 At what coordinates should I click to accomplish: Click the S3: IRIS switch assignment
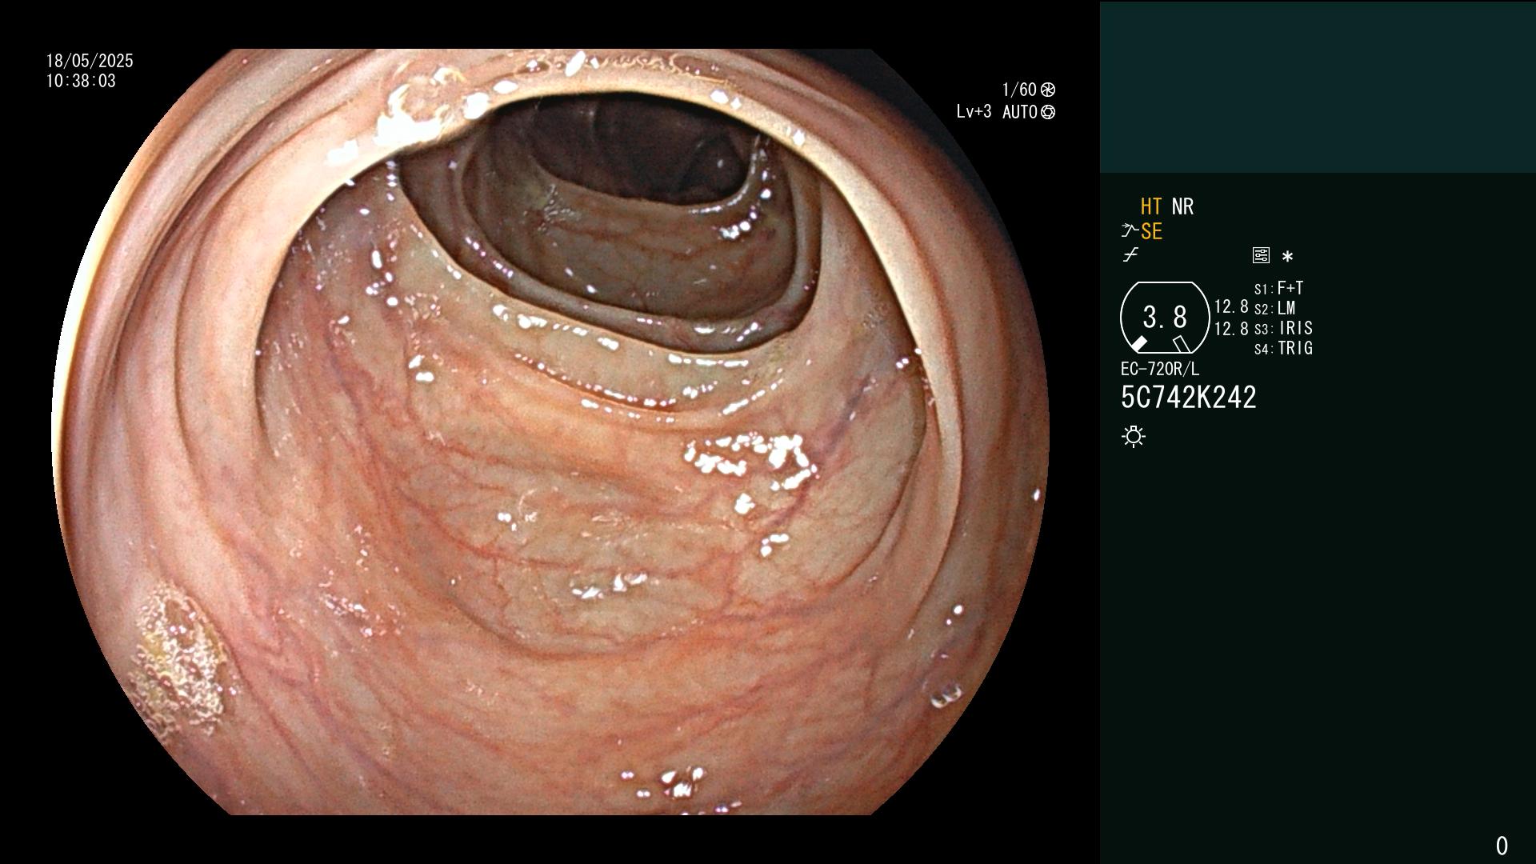coord(1283,328)
